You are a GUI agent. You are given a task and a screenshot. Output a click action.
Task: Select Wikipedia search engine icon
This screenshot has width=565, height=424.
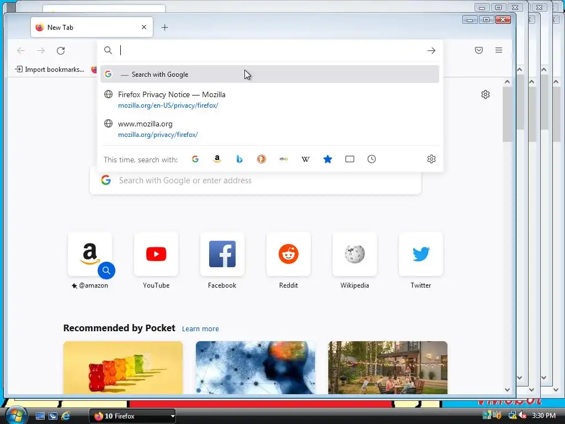(x=306, y=159)
